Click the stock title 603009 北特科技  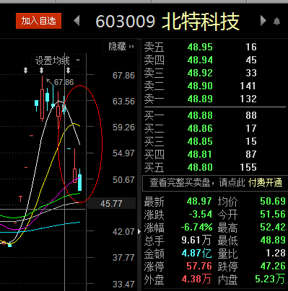pyautogui.click(x=167, y=22)
